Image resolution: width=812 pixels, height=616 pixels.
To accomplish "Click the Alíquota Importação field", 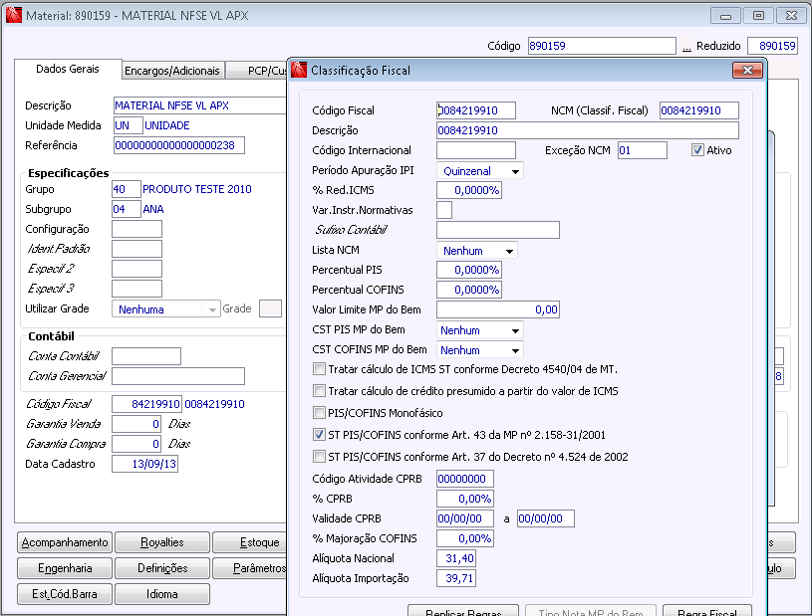I will tap(456, 578).
